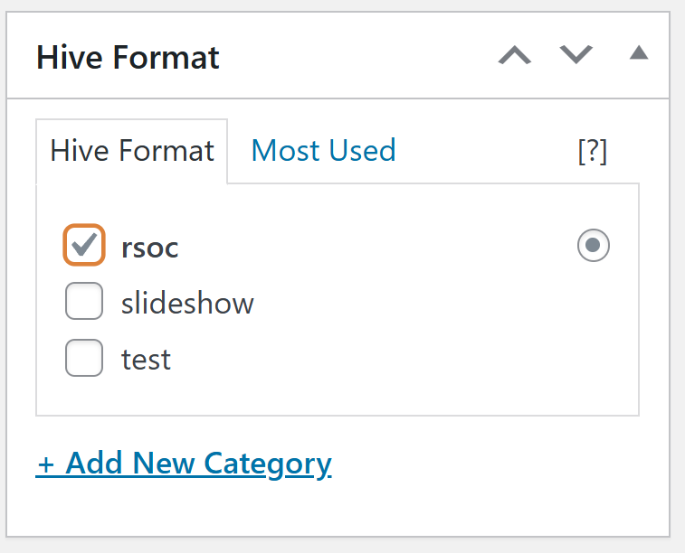Click the [?] help link
Viewport: 685px width, 553px height.
[x=592, y=152]
